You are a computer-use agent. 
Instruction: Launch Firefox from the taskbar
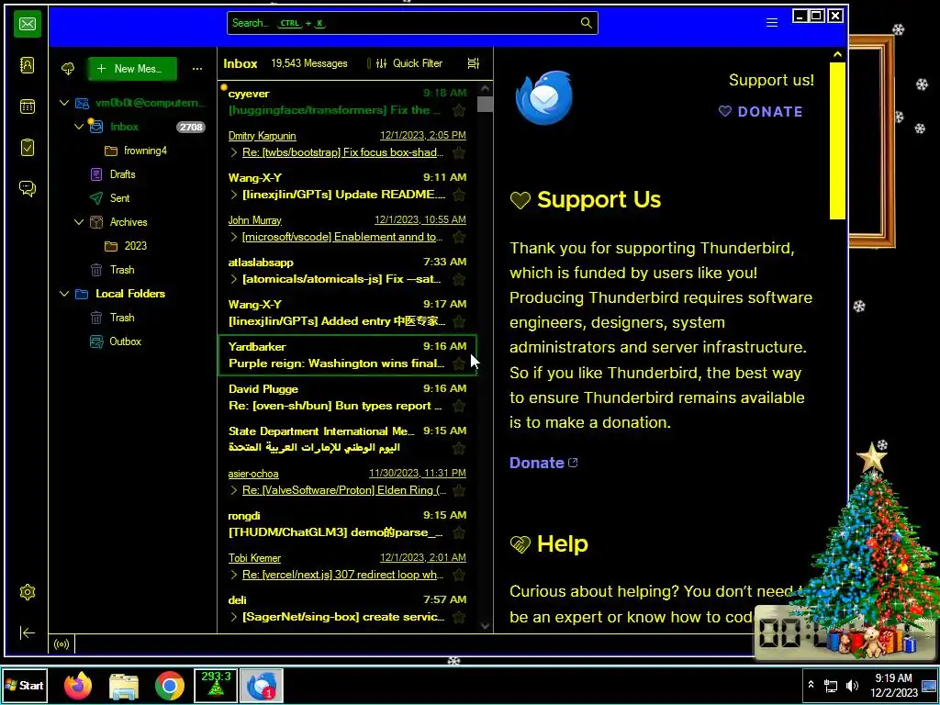(78, 686)
